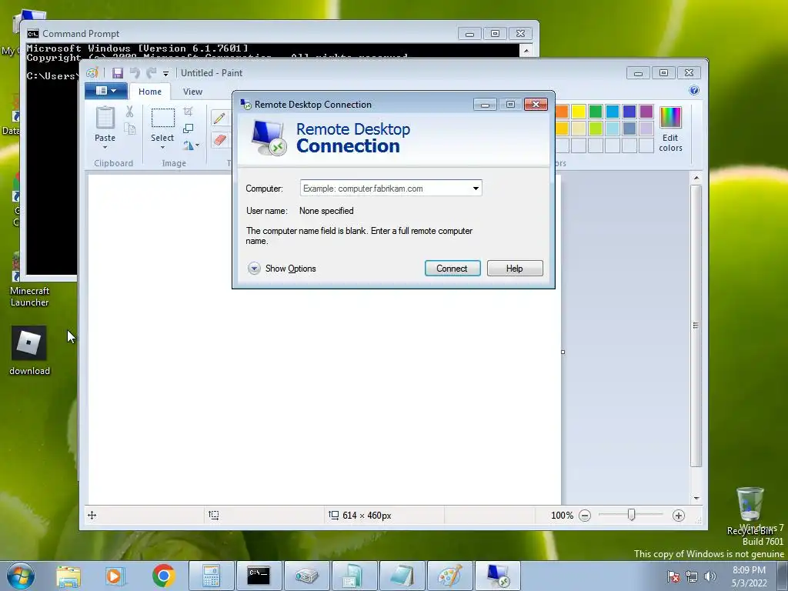Switch to the View tab in Paint
Image resolution: width=788 pixels, height=591 pixels.
(192, 92)
